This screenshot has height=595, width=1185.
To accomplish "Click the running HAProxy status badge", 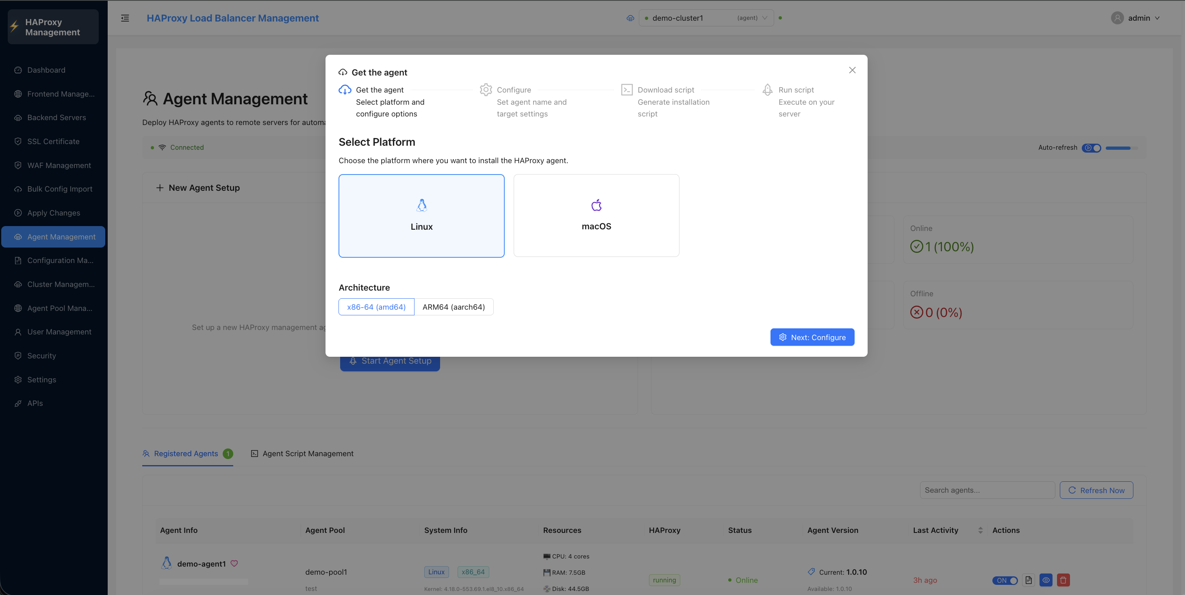I will 664,580.
